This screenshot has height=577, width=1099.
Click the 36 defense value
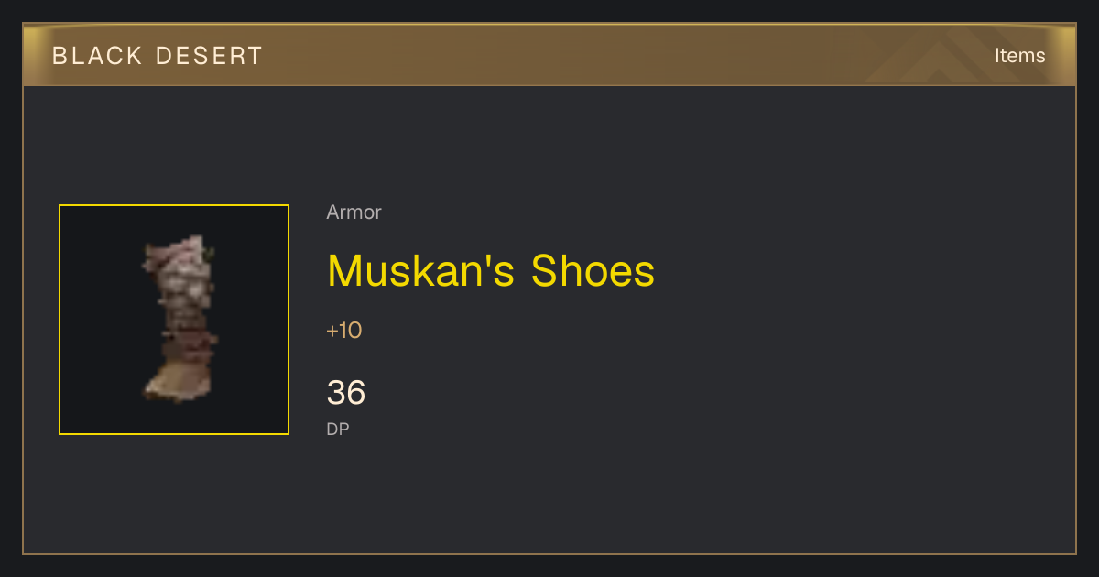click(346, 393)
